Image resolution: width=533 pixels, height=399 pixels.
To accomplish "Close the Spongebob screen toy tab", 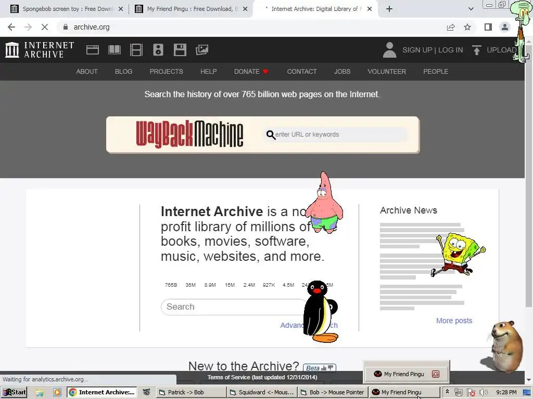I will 121,9.
